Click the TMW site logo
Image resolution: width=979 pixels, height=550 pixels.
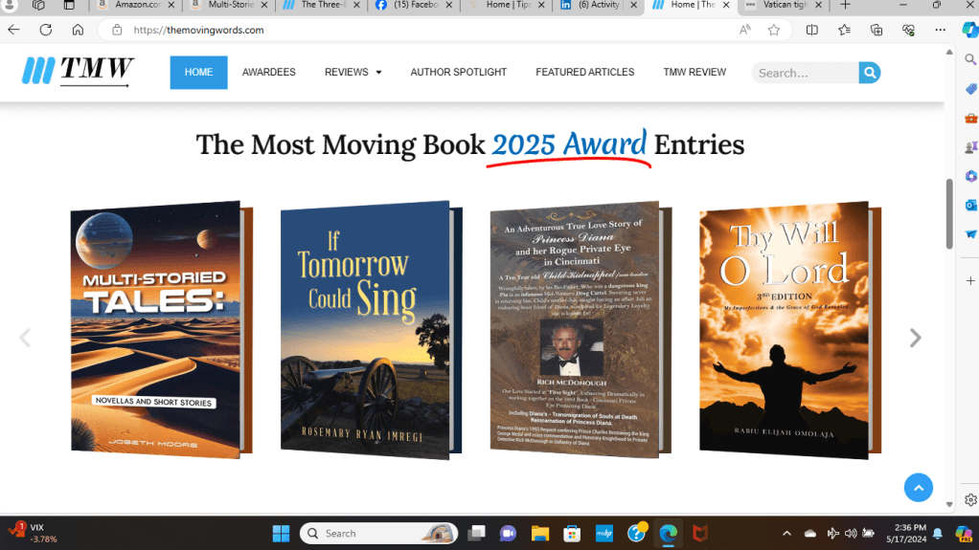point(79,72)
